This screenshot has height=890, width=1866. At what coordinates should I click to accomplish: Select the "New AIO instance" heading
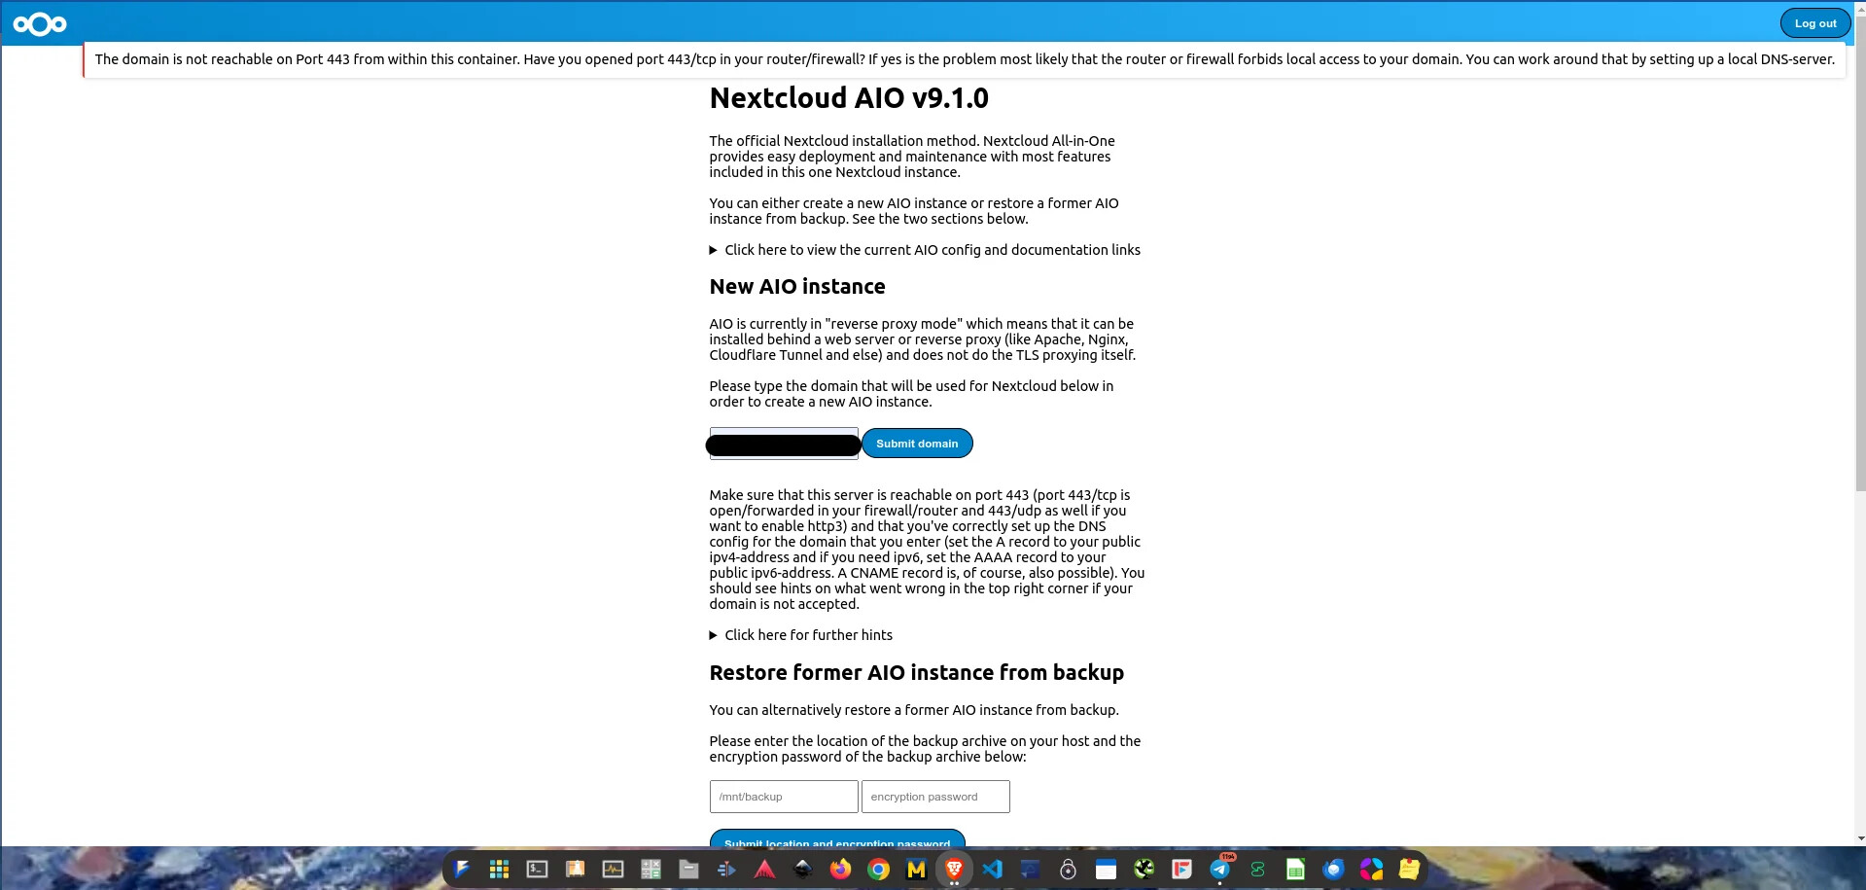point(797,287)
